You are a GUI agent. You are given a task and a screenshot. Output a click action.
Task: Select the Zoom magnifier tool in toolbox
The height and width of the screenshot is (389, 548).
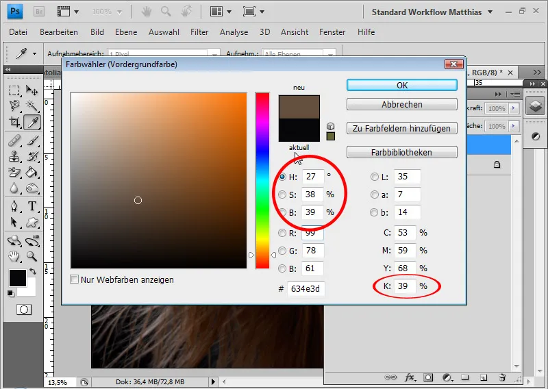(32, 257)
